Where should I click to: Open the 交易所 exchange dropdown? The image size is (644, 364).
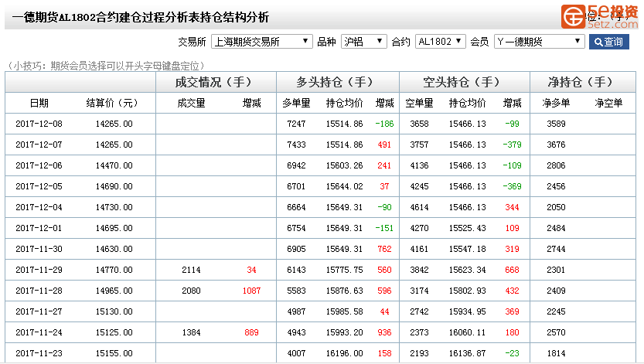pos(261,42)
